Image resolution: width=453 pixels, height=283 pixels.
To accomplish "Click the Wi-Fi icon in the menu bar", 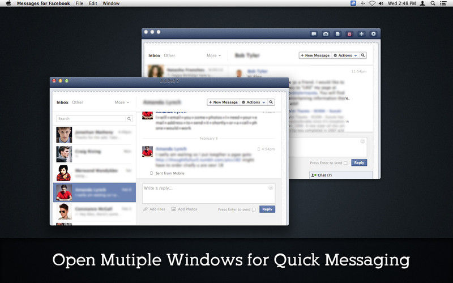I will [372, 3].
